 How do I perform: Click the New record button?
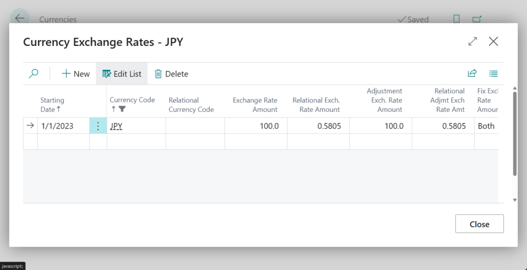coord(76,74)
